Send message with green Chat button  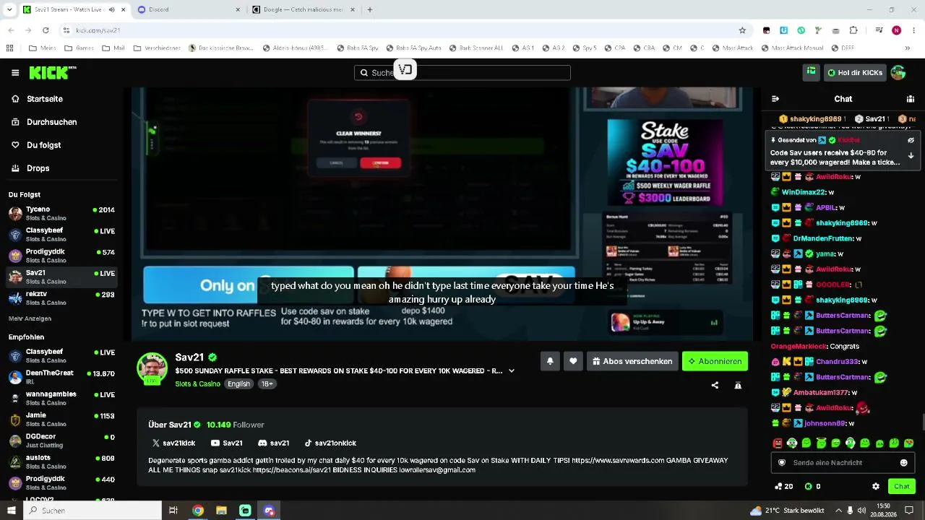(x=901, y=486)
